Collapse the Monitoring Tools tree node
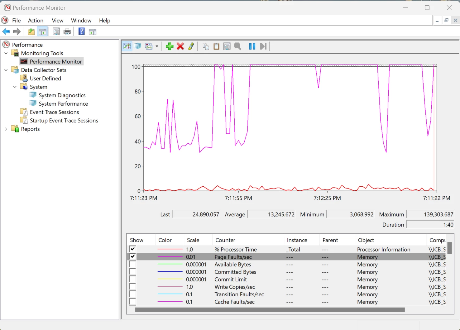The width and height of the screenshot is (460, 330). tap(6, 53)
